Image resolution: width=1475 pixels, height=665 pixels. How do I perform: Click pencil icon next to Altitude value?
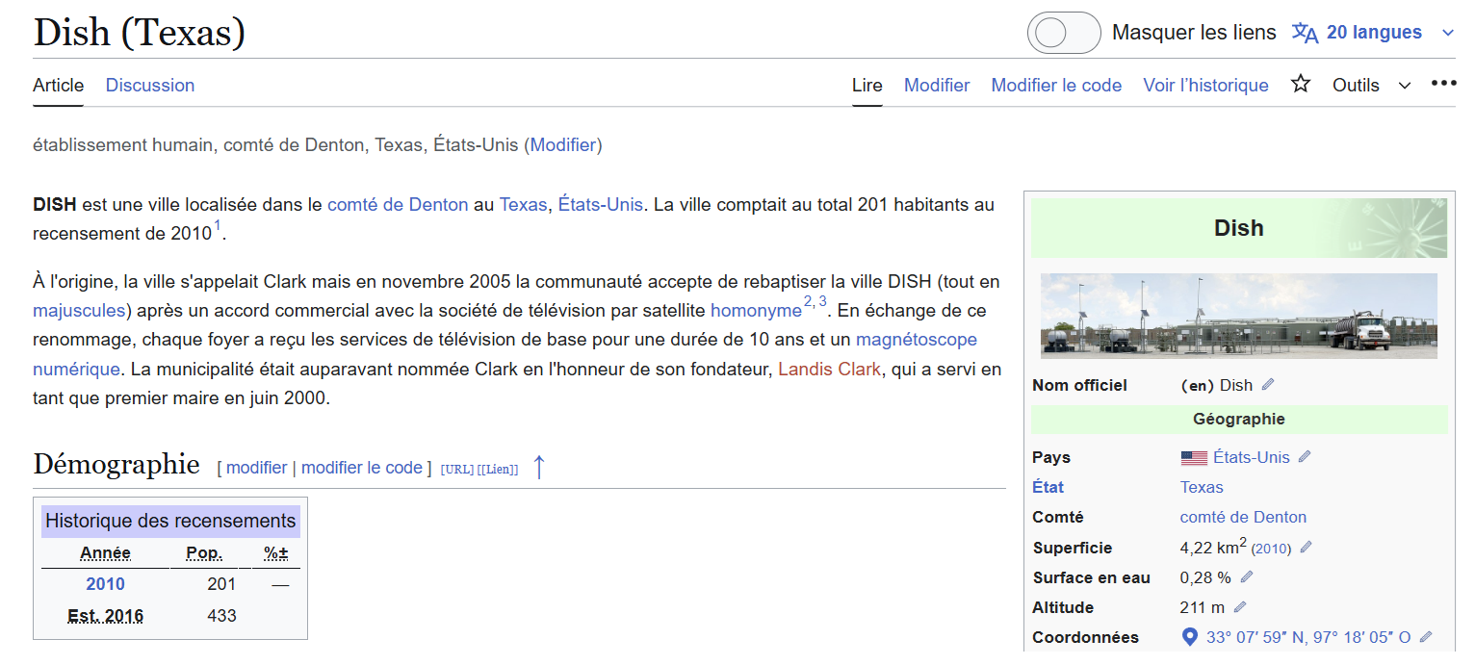click(1240, 607)
